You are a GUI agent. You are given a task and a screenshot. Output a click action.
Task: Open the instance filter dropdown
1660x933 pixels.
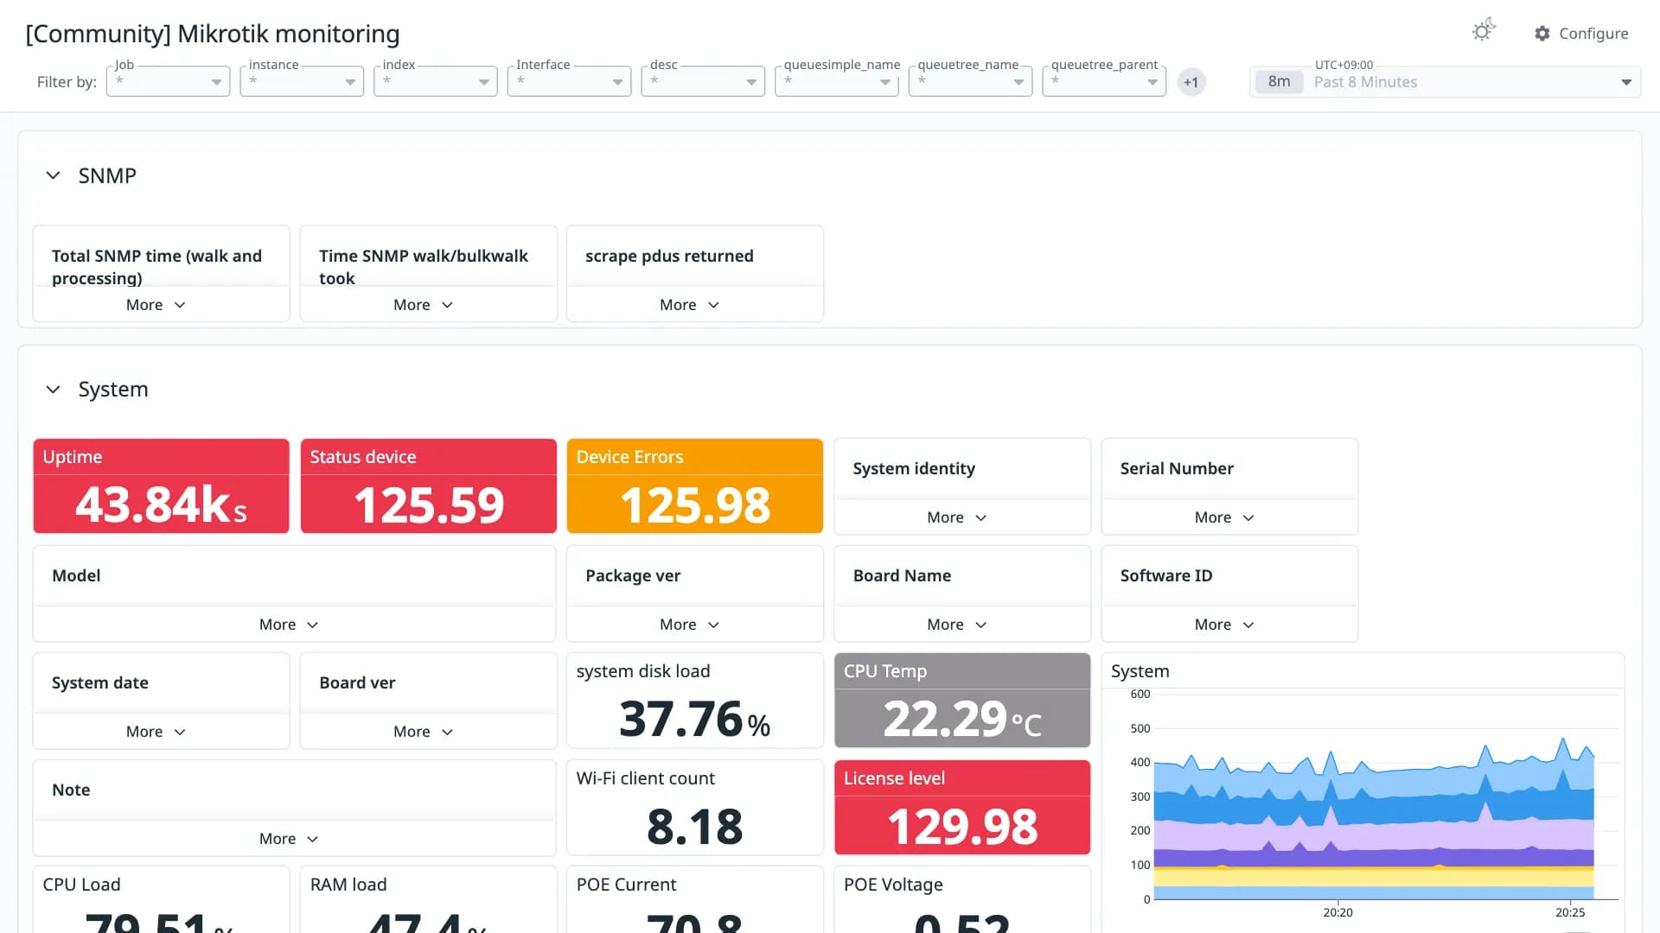(x=302, y=81)
